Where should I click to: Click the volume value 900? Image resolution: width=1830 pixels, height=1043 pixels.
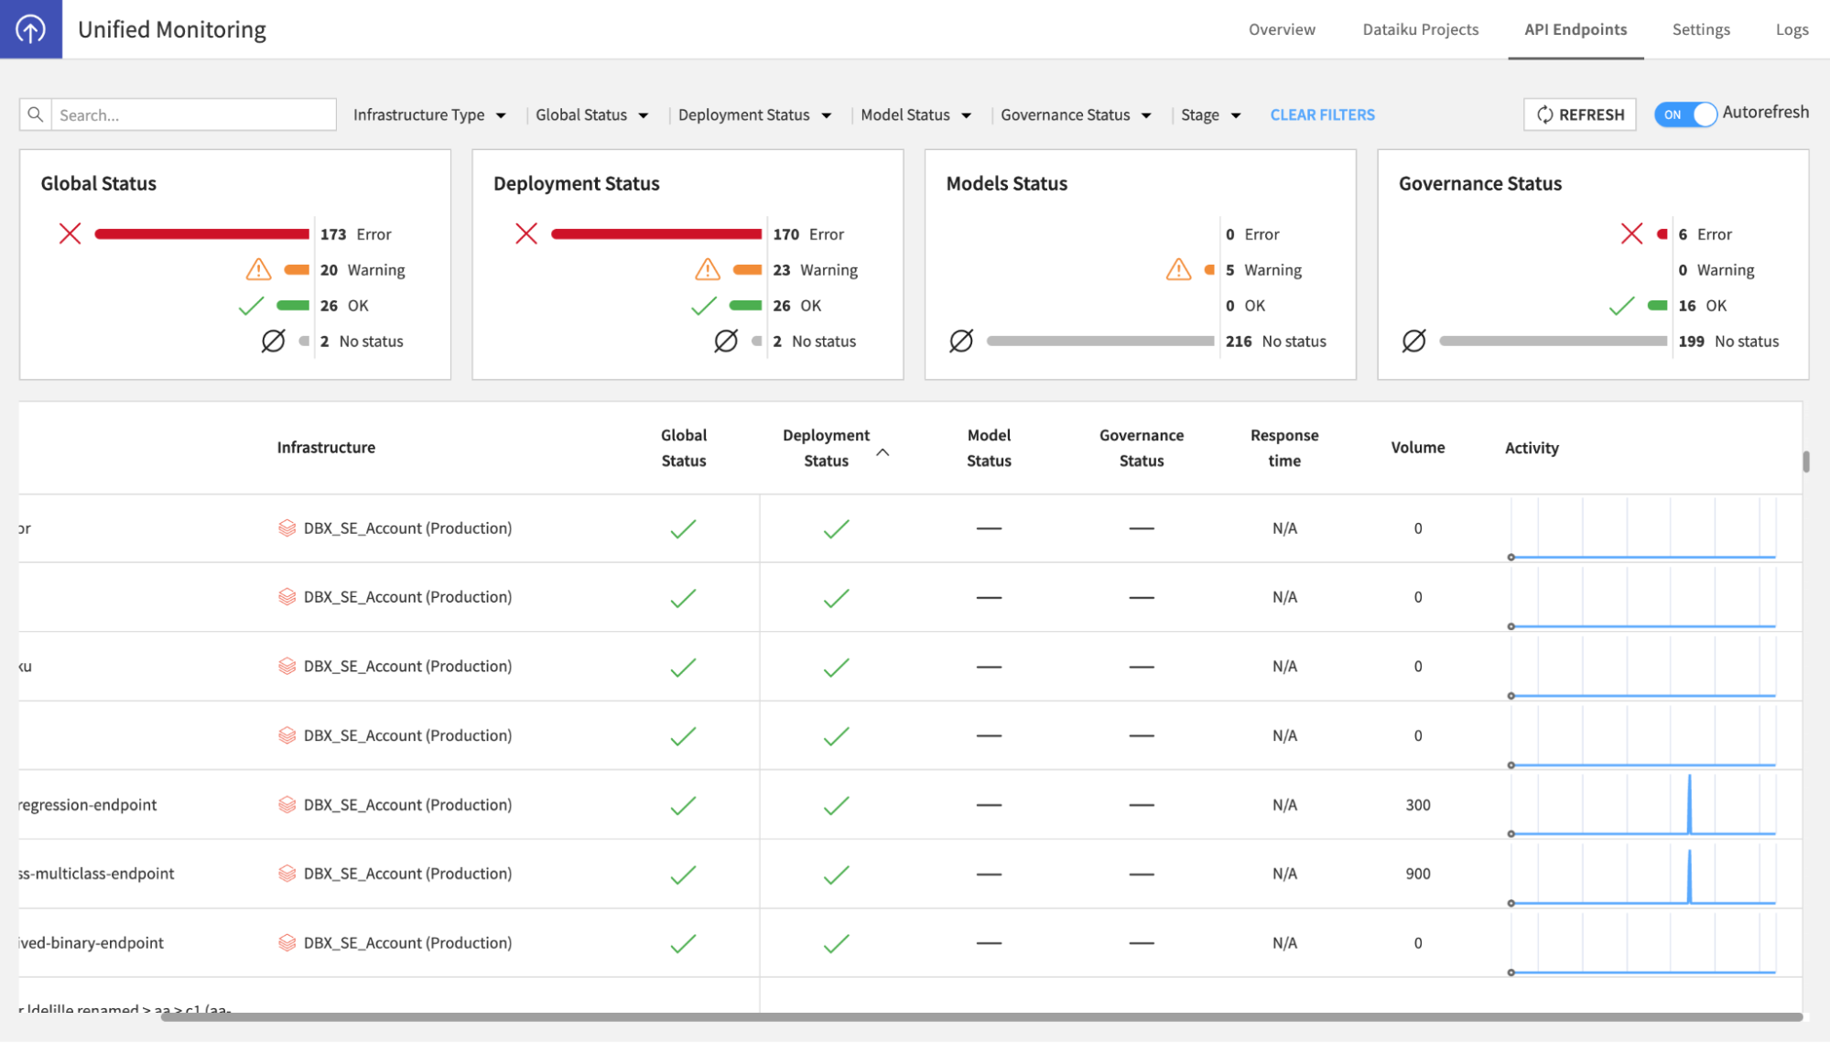coord(1418,874)
